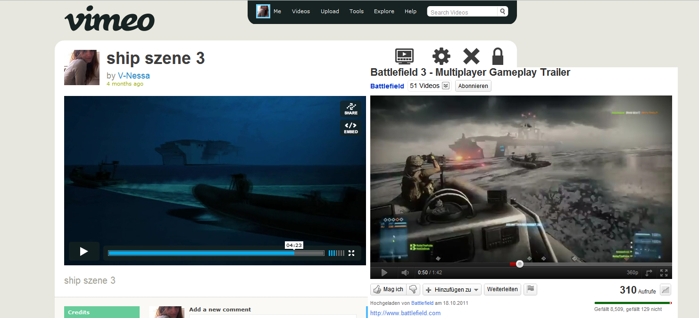Click the Battlefield 3 Multiplayer Gameplay Trailer title

pyautogui.click(x=470, y=72)
